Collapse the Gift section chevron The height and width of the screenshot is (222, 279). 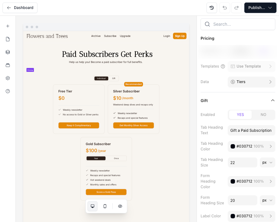pyautogui.click(x=272, y=100)
